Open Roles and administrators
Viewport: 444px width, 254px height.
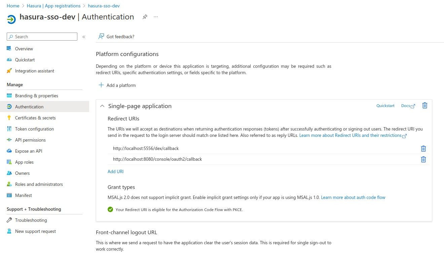pos(39,184)
